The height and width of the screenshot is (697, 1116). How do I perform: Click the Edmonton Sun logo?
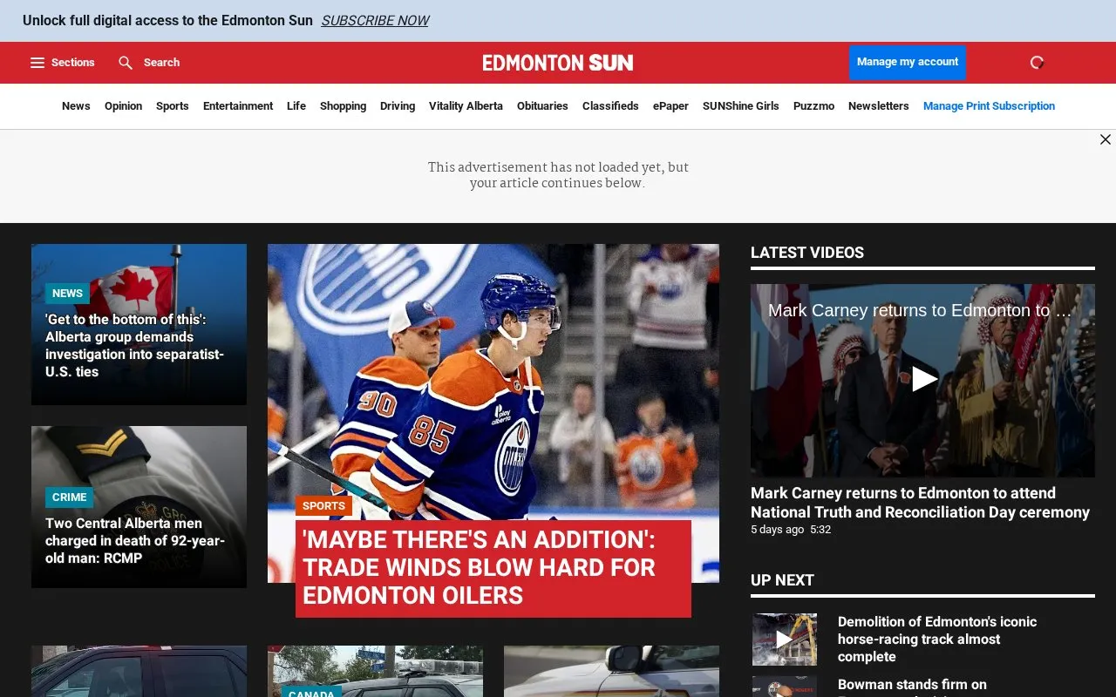(558, 63)
